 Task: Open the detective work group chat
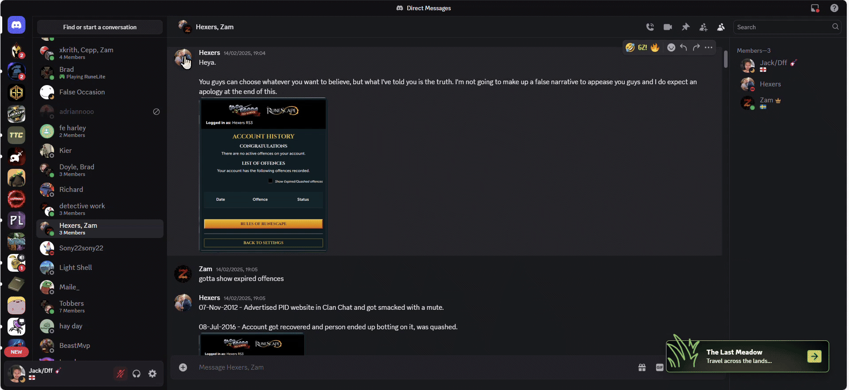click(x=100, y=209)
